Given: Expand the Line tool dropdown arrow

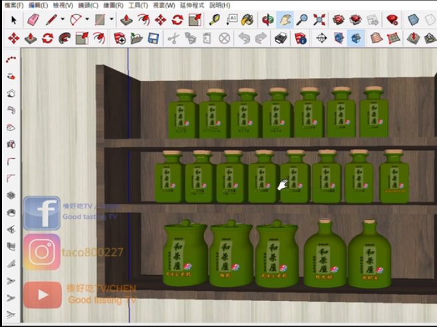Looking at the screenshot, I should 63,19.
